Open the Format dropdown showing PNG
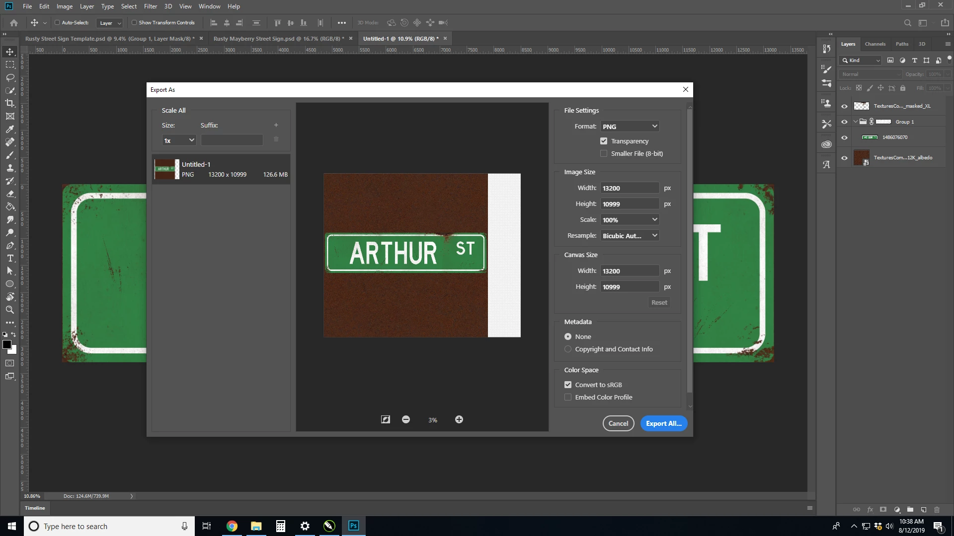 pos(630,127)
